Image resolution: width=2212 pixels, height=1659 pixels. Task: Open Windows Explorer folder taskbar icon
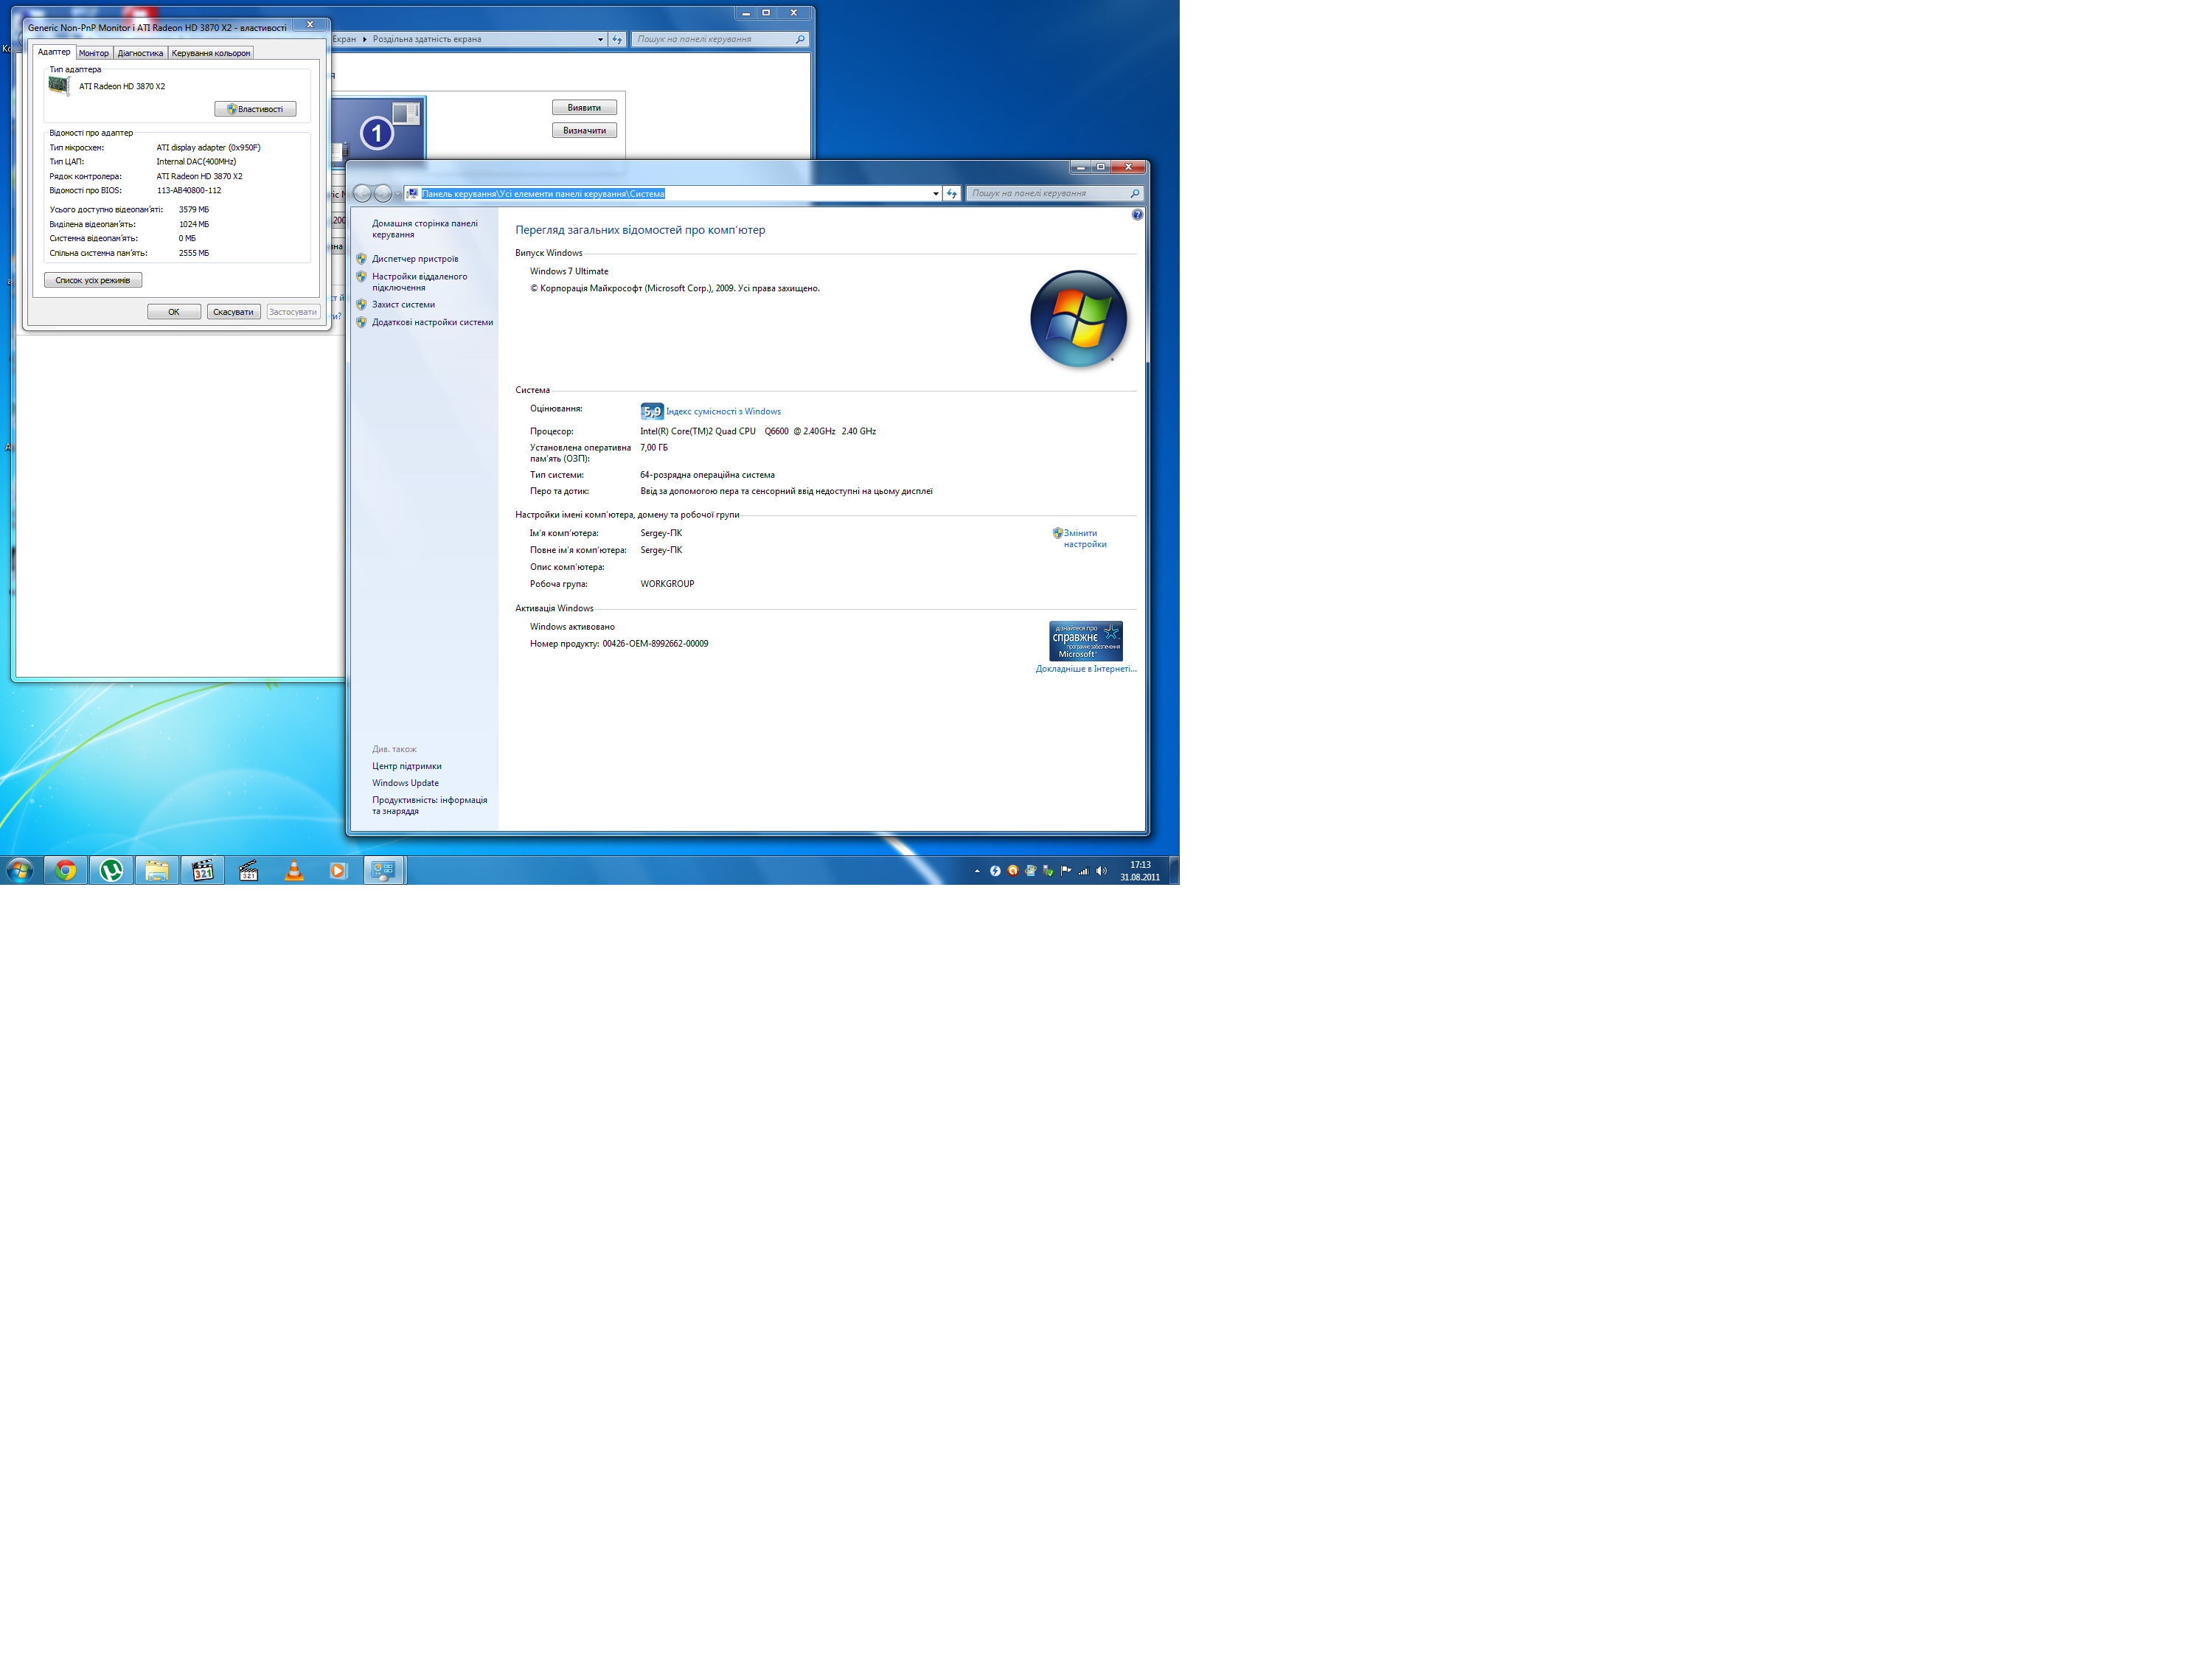point(157,870)
